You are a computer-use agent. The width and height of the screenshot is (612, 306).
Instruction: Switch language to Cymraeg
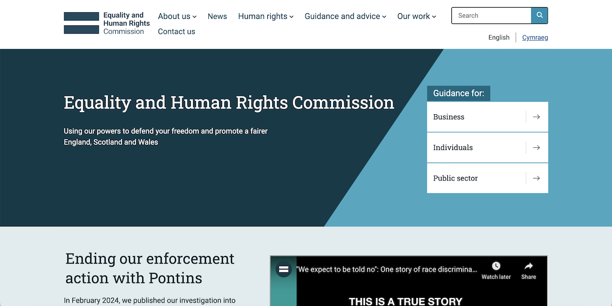click(535, 37)
